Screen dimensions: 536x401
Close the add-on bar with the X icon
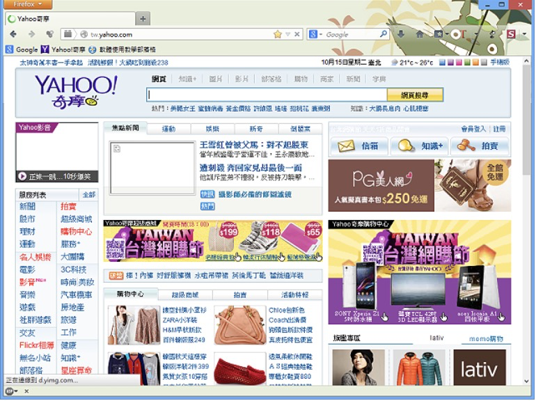26,391
